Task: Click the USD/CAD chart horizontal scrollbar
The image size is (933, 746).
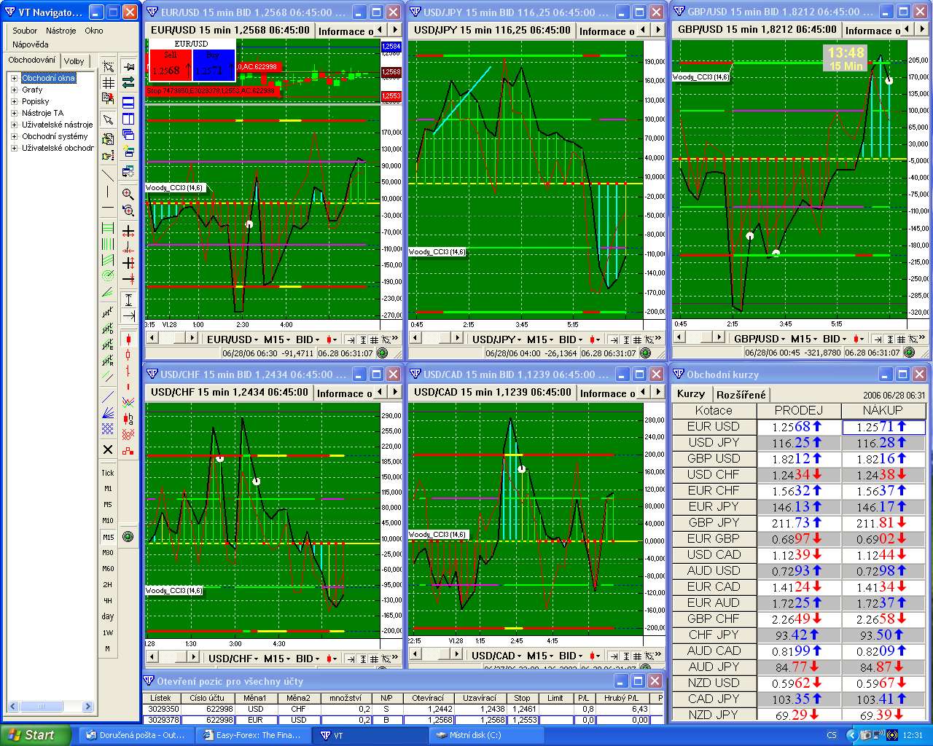Action: [436, 654]
